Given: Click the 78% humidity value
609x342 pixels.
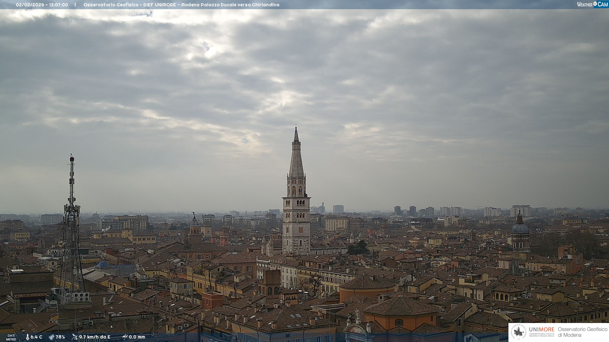Looking at the screenshot, I should (60, 337).
